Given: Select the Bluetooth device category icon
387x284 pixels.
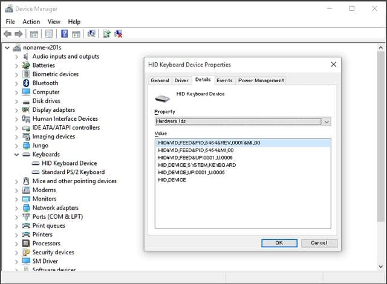Looking at the screenshot, I should point(26,83).
